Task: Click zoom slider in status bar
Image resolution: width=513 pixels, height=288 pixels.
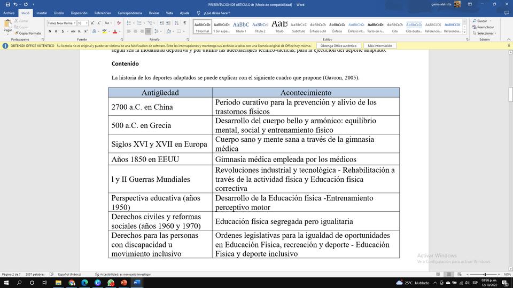Action: click(485, 274)
